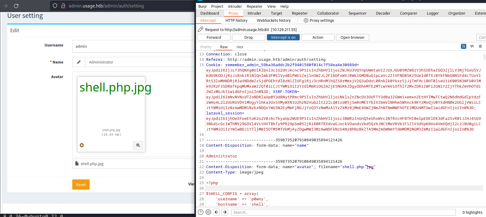Select the Proxy tab
The width and height of the screenshot is (486, 217).
(233, 13)
